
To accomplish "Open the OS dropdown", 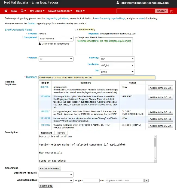I will (x=117, y=72).
